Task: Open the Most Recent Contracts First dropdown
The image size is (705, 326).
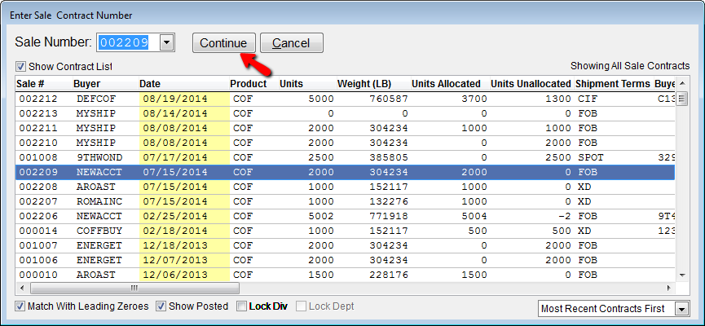Action: click(x=682, y=309)
